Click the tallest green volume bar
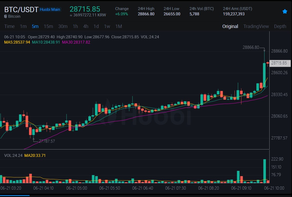Viewport: 292px width, 197px height. pyautogui.click(x=265, y=171)
